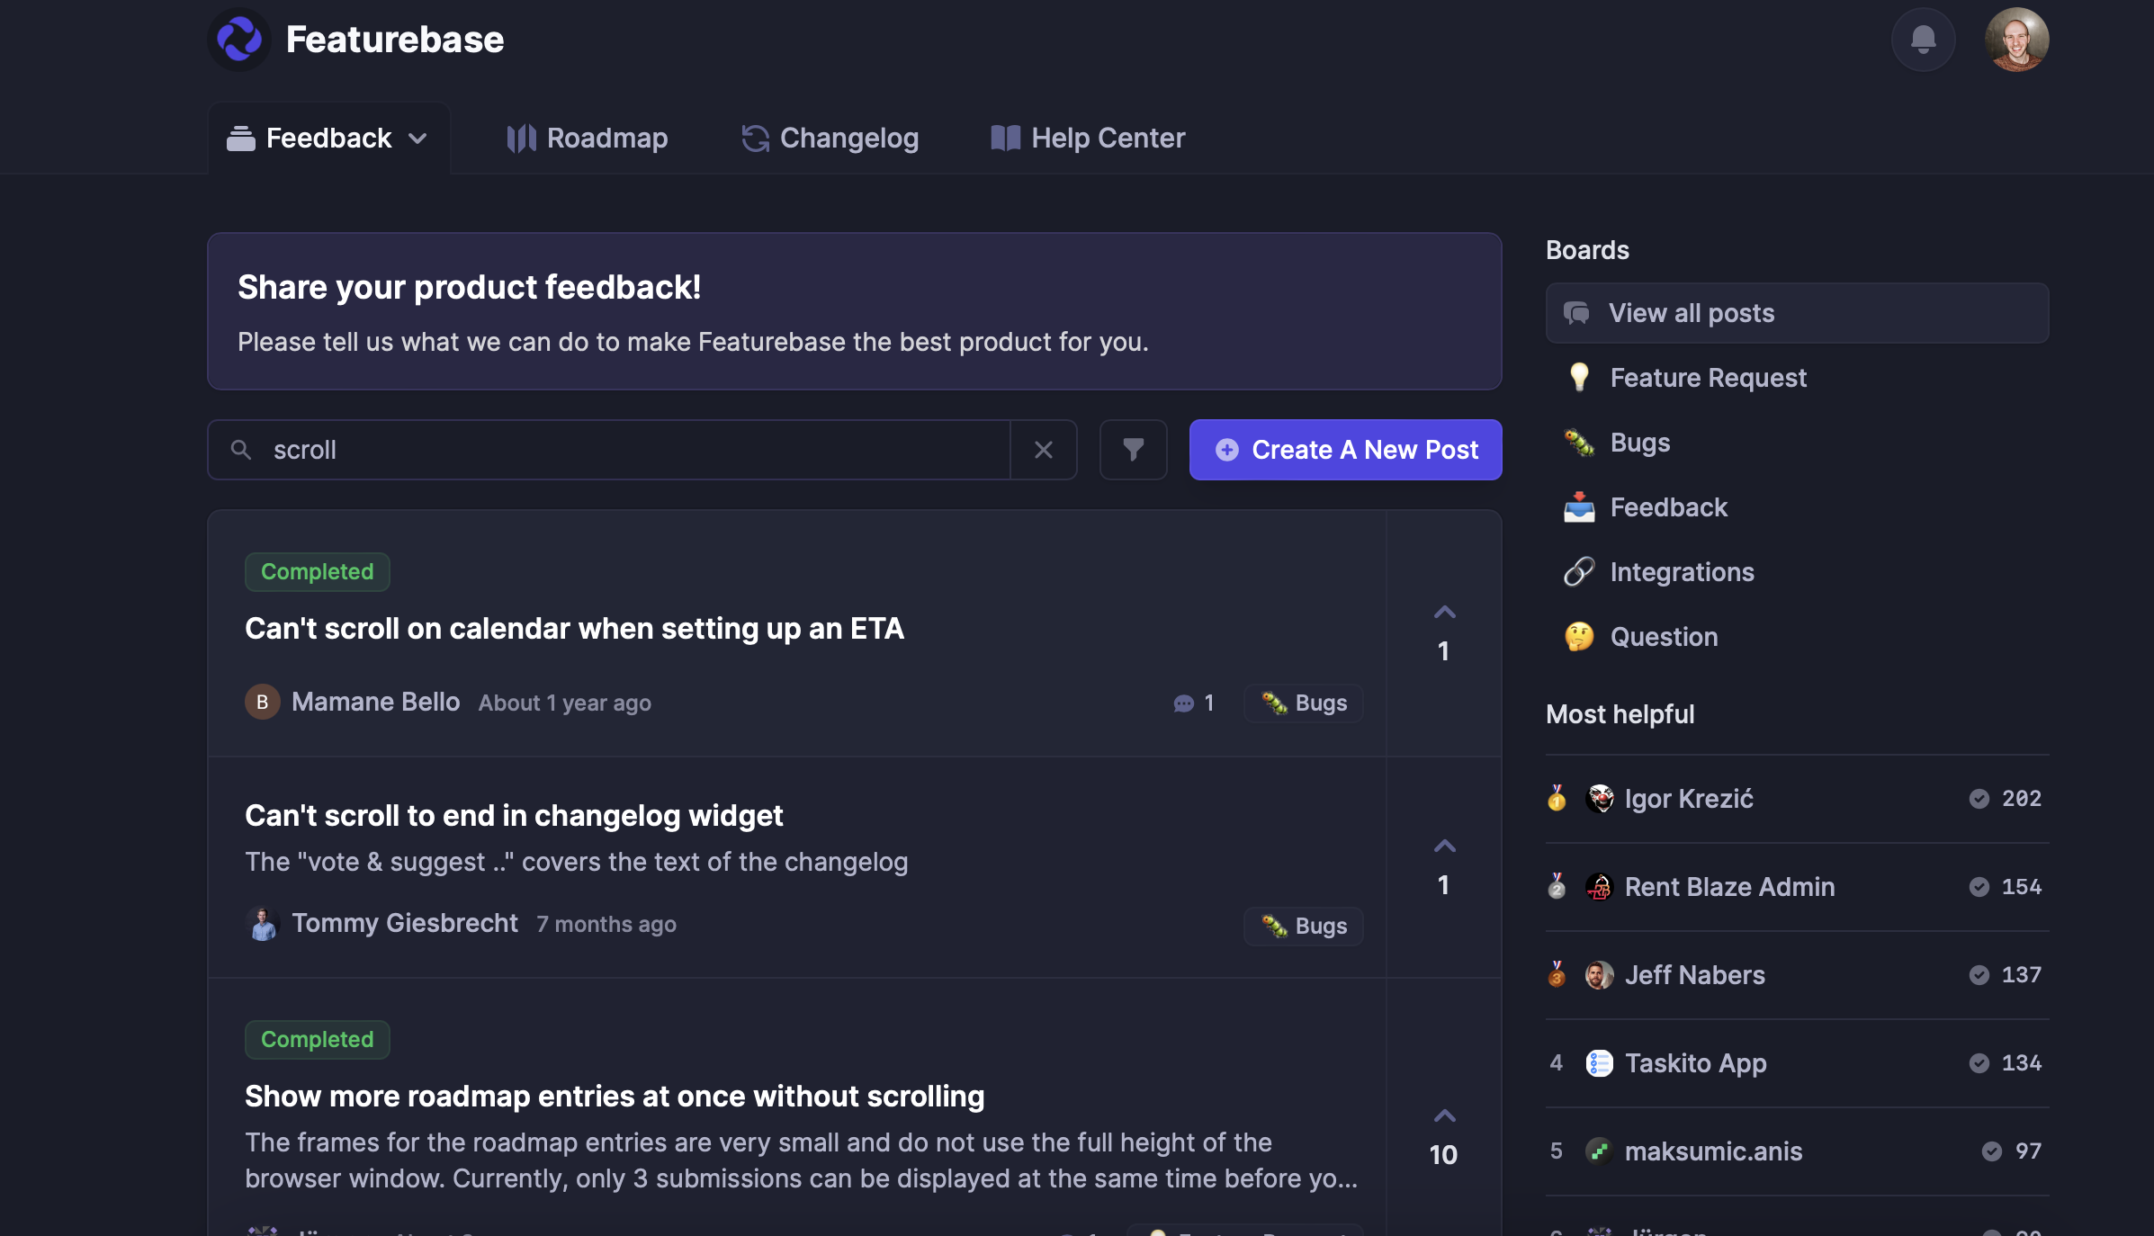Image resolution: width=2154 pixels, height=1236 pixels.
Task: Open the Changelog tab
Action: pyautogui.click(x=830, y=139)
